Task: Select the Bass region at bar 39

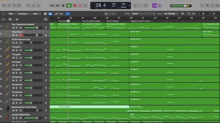Action: point(174,116)
